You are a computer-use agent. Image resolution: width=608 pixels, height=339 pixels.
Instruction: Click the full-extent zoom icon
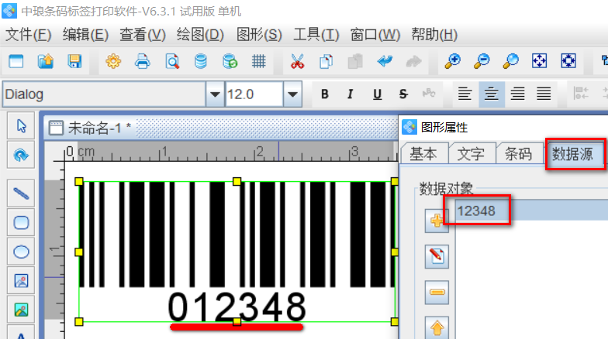(568, 61)
